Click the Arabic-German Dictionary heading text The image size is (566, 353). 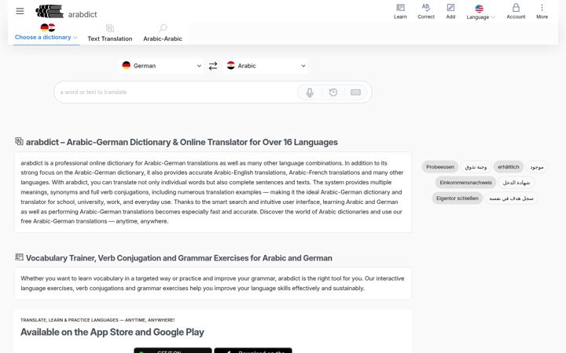coord(182,142)
